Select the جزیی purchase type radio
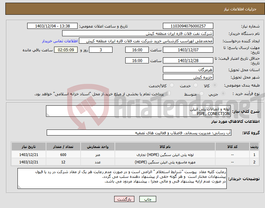This screenshot has width=265, height=208. click(x=223, y=93)
